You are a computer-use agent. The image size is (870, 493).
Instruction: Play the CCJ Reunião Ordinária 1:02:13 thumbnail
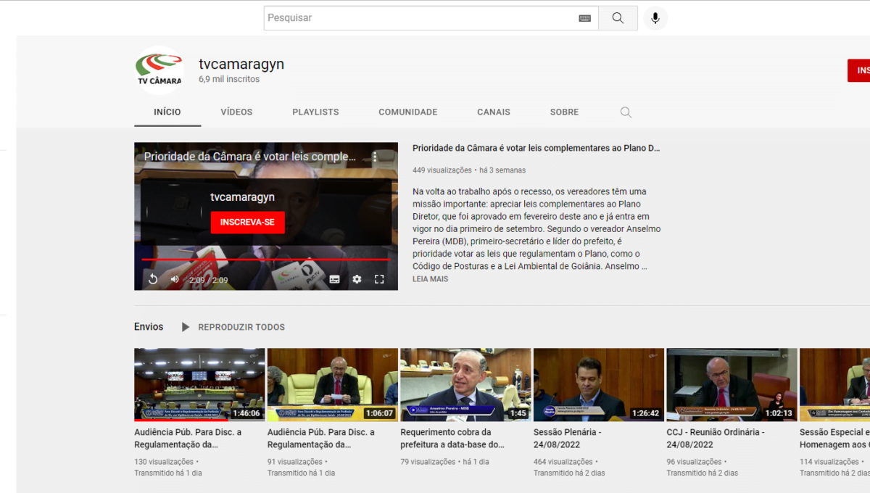(732, 384)
